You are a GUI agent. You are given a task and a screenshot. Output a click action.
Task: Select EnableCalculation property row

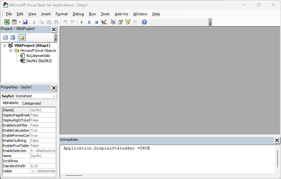[29, 130]
